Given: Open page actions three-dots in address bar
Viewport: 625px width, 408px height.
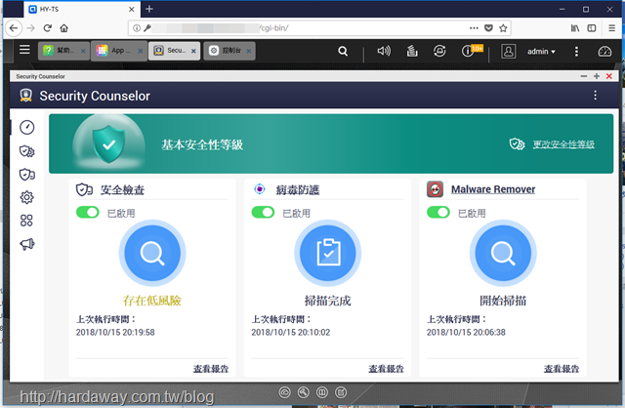Looking at the screenshot, I should pos(474,28).
